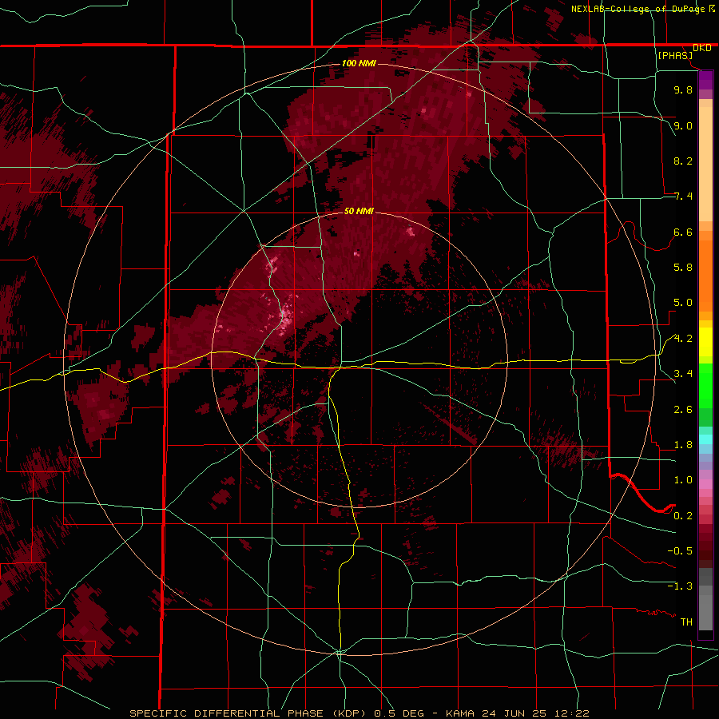Click the 3.4 legend value
Screen dimensions: 719x719
(x=683, y=374)
